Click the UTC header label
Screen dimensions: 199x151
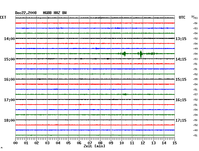[x=182, y=17]
